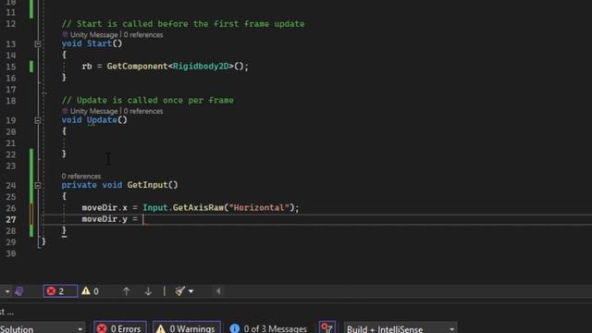Click the Rigidbody2D type name
Screen dimensions: 592x333
[x=201, y=66]
